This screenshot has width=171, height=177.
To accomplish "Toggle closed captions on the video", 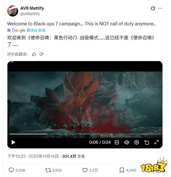I will point(117,142).
